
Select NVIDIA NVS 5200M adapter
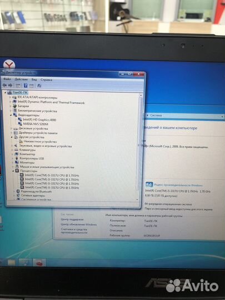pyautogui.click(x=36, y=124)
